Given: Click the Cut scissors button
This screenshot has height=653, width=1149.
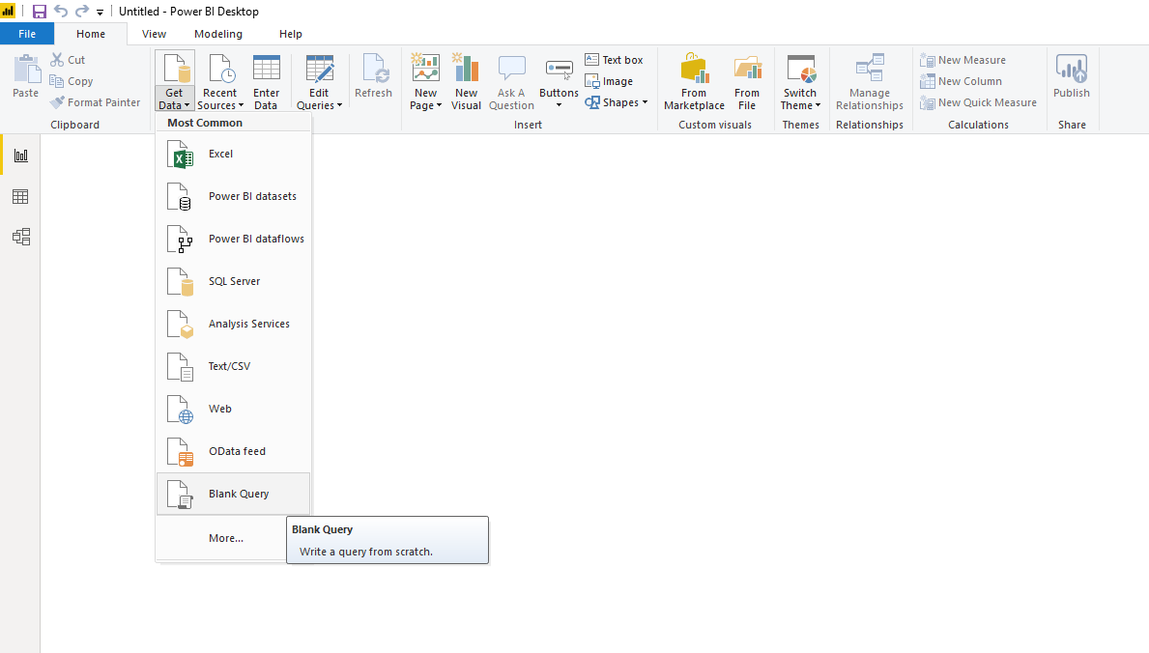Looking at the screenshot, I should [x=69, y=60].
